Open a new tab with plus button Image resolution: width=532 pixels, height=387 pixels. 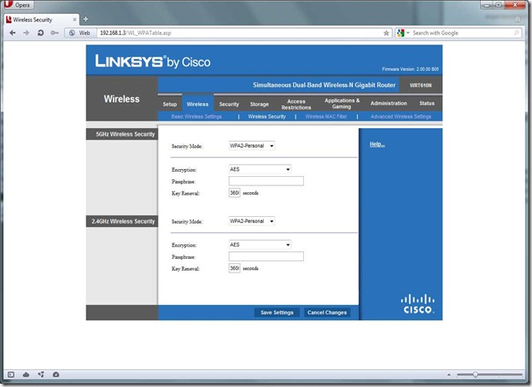[x=86, y=20]
